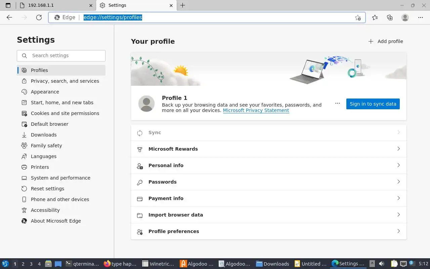The height and width of the screenshot is (269, 430).
Task: Open Privacy, search, and services
Action: 61,81
